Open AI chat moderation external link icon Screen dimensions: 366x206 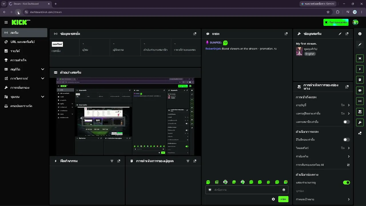click(348, 165)
